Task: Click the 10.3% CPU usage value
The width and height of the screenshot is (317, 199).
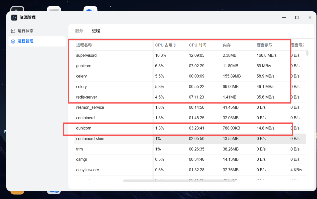Action: point(161,55)
